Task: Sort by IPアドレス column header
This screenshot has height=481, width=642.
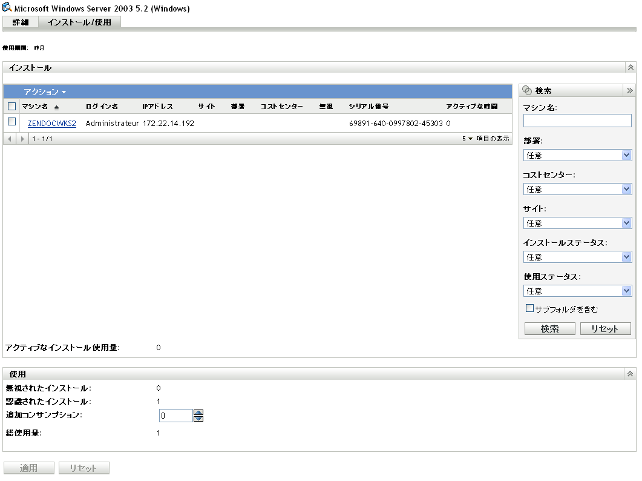Action: pos(158,107)
